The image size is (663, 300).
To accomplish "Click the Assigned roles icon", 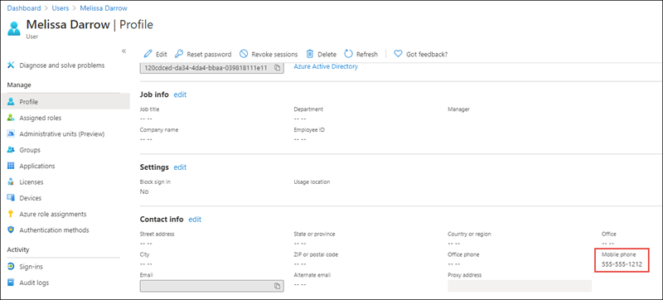I will [11, 118].
